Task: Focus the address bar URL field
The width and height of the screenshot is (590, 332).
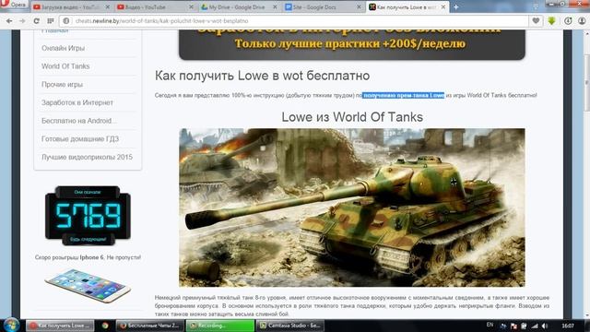Action: [293, 21]
